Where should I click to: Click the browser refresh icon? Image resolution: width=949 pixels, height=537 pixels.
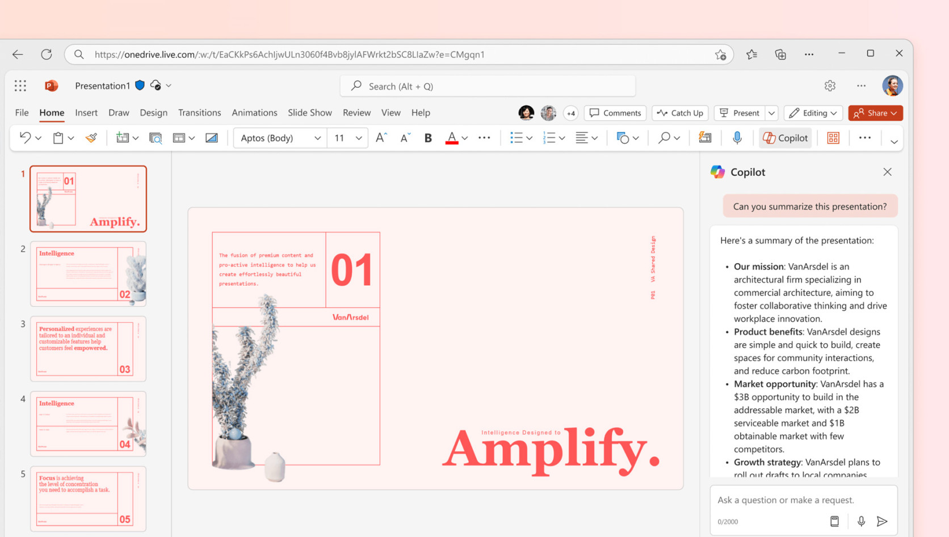[47, 54]
